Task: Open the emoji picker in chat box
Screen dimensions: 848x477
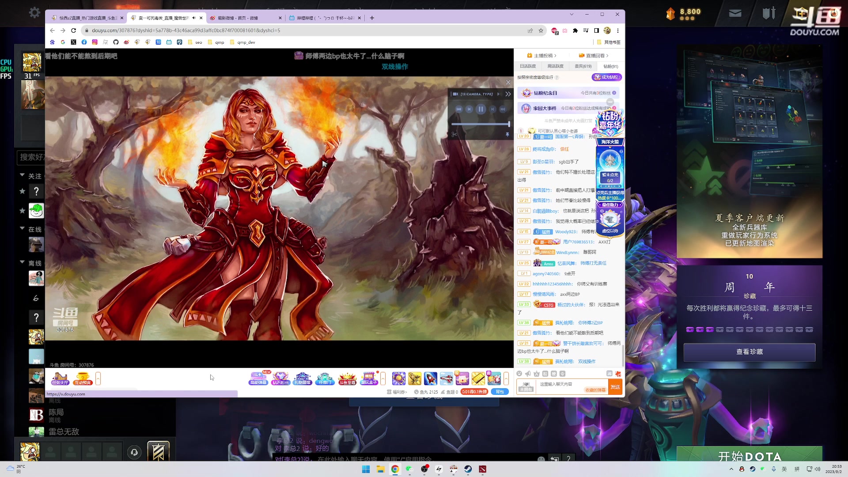Action: tap(519, 374)
